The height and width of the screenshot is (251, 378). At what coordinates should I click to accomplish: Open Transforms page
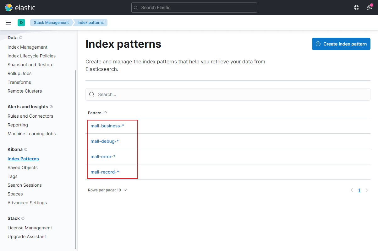tap(19, 82)
